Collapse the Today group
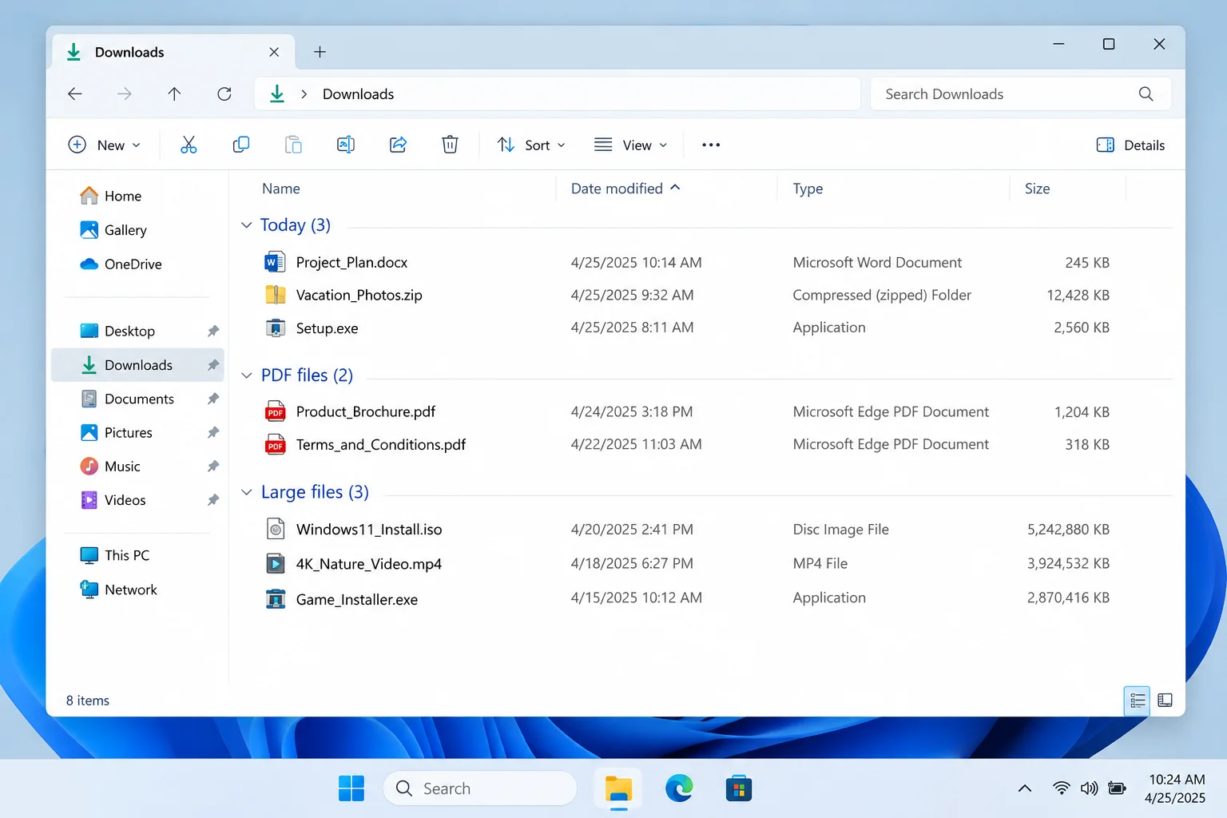 tap(247, 225)
